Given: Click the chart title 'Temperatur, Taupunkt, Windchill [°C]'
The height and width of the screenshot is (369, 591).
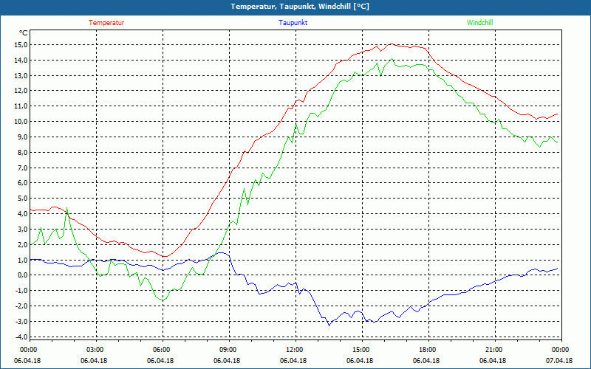Looking at the screenshot, I should (300, 7).
